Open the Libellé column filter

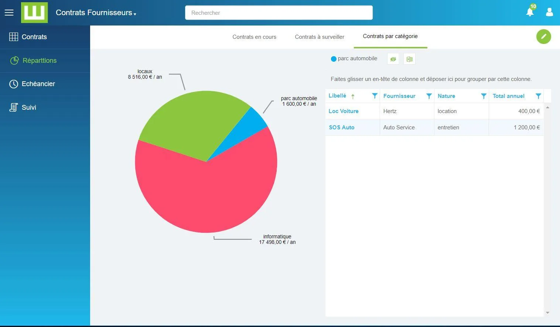click(x=375, y=96)
